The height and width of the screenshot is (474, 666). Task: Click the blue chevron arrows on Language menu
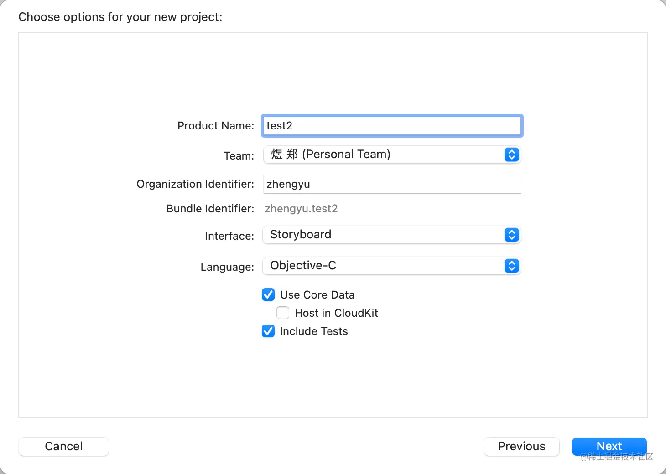(511, 266)
